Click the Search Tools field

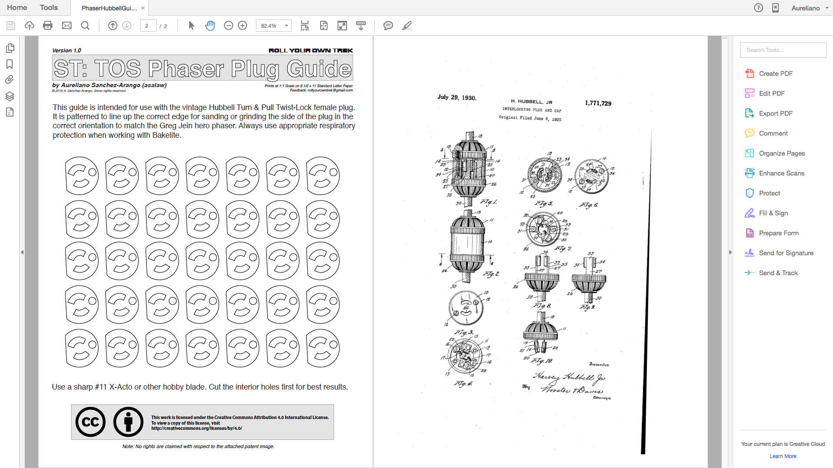click(x=783, y=50)
